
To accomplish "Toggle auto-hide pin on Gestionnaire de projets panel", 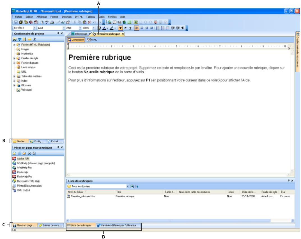I will (x=58, y=33).
